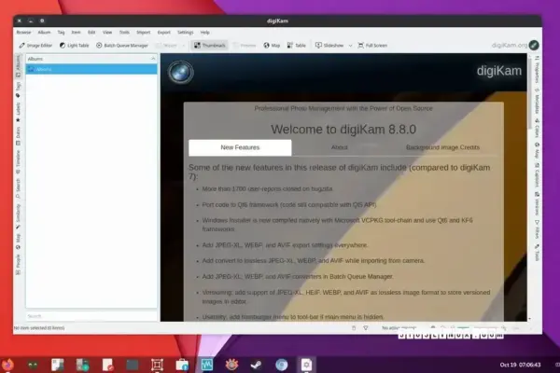
Task: Open the Steam icon in taskbar
Action: coord(256,365)
